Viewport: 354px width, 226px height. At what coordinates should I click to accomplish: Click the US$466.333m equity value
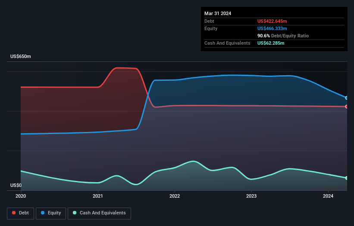272,28
